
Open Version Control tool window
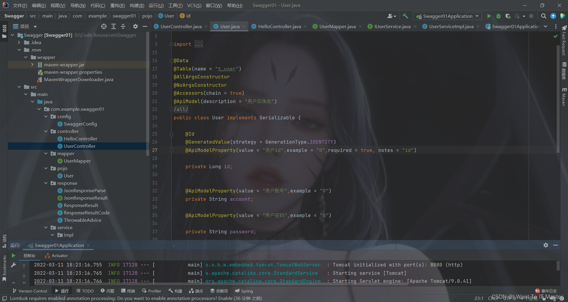tap(30, 291)
